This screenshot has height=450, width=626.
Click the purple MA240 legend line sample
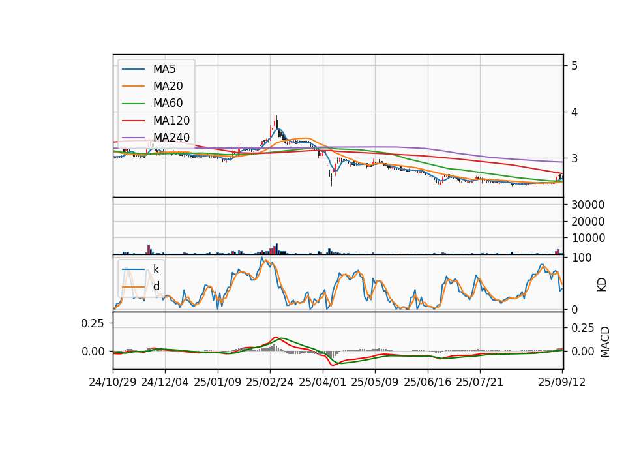[x=133, y=138]
